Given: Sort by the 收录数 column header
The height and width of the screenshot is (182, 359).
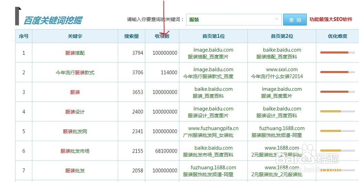Looking at the screenshot, I should tap(162, 36).
